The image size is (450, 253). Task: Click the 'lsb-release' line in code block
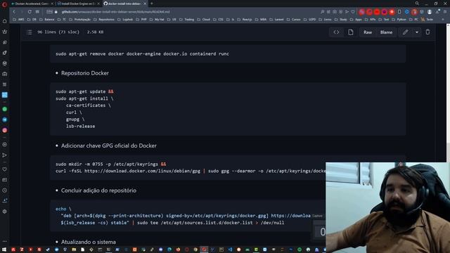[x=80, y=126]
